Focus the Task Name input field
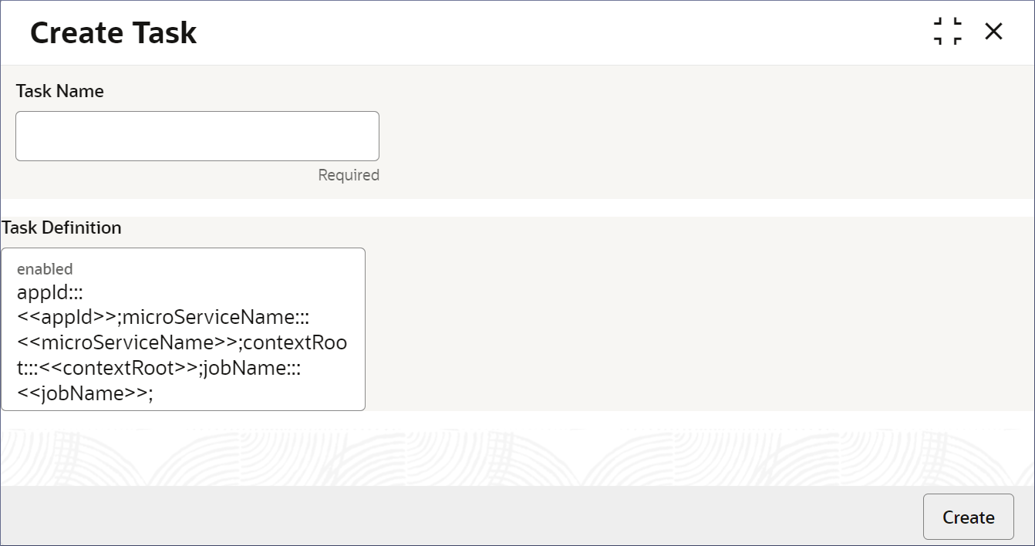Viewport: 1035px width, 546px height. tap(197, 136)
